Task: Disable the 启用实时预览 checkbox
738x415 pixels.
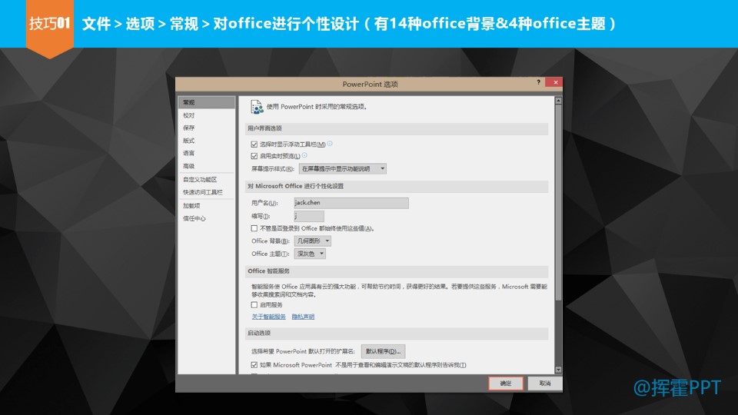Action: pos(254,156)
